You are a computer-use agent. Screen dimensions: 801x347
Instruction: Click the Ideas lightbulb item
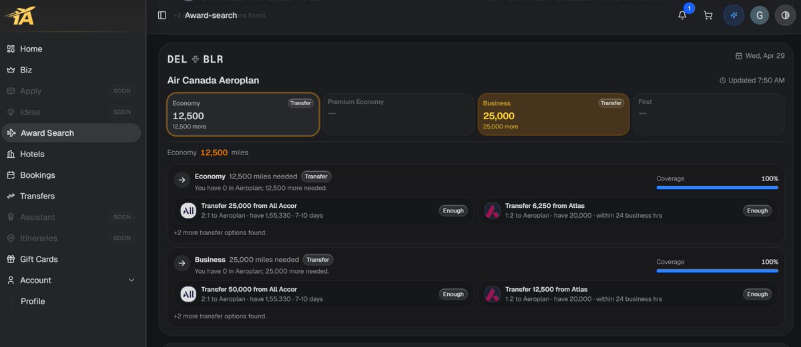[70, 112]
